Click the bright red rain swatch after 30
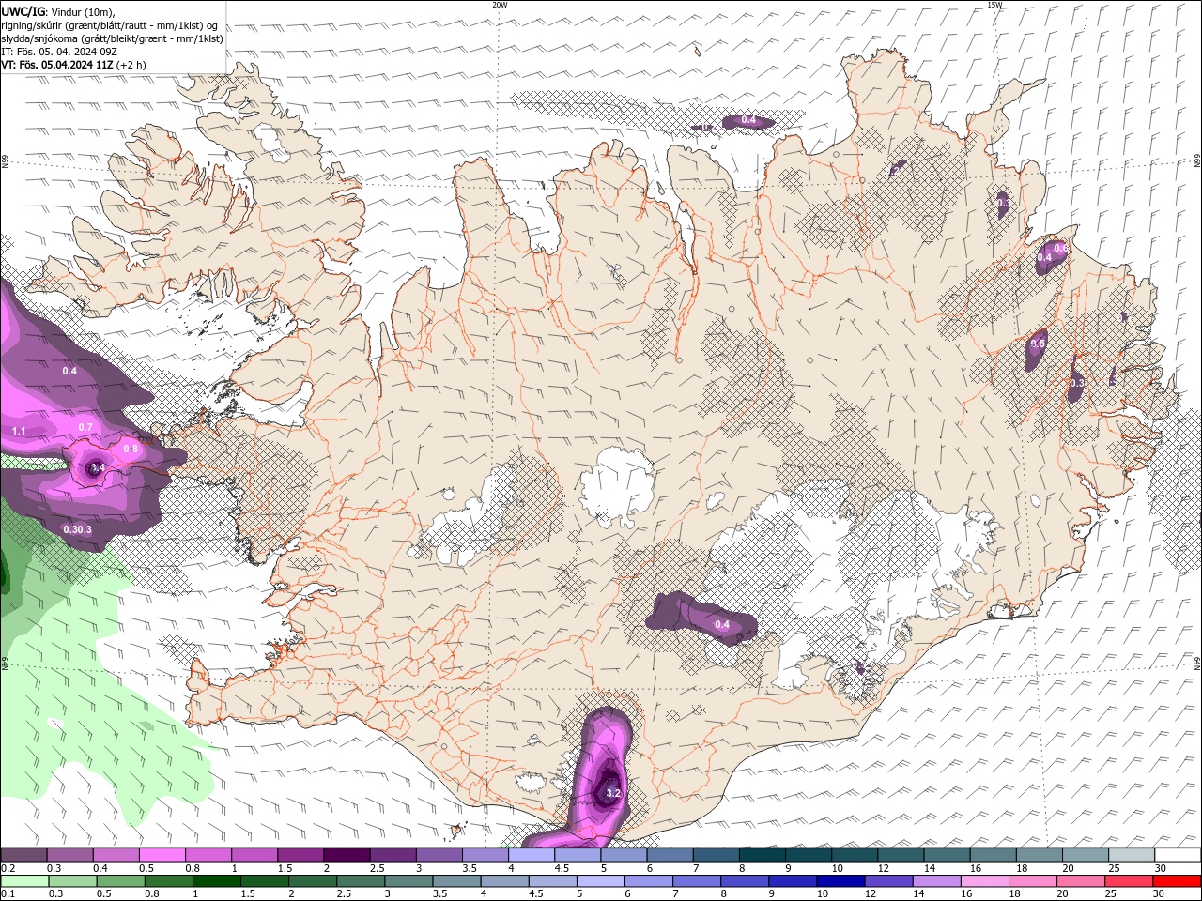 point(1176,881)
